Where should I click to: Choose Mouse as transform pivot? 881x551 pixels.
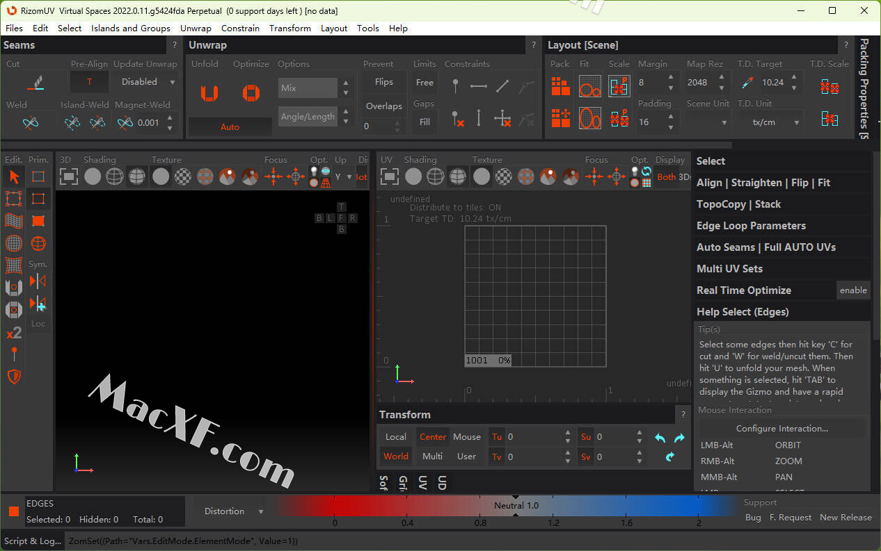point(467,437)
